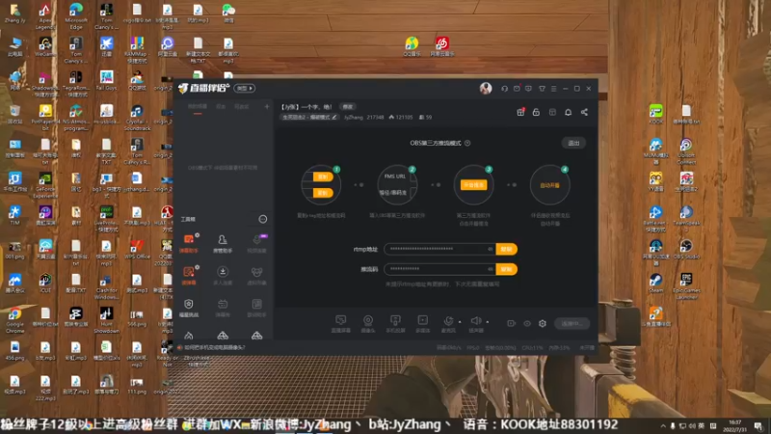
Task: Add the 直播屏幕 screen capture source
Action: click(x=341, y=323)
